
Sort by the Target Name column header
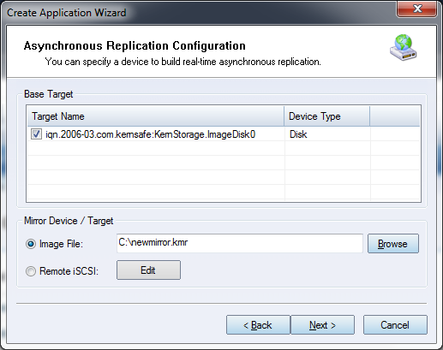tap(156, 116)
